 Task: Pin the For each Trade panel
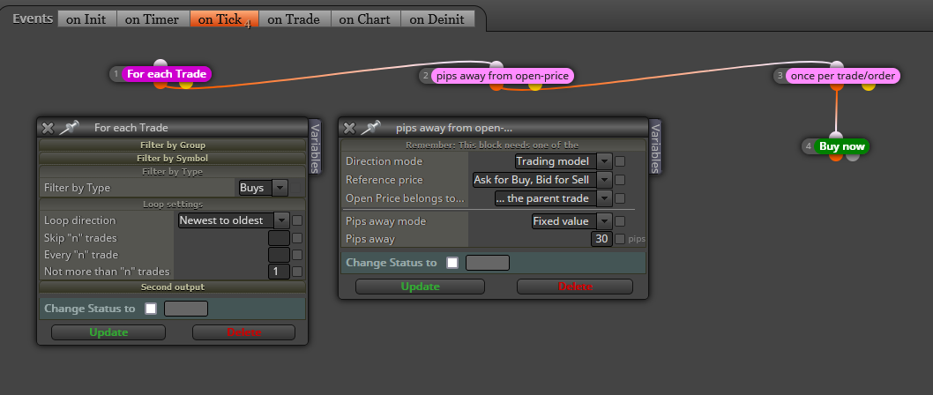coord(69,127)
